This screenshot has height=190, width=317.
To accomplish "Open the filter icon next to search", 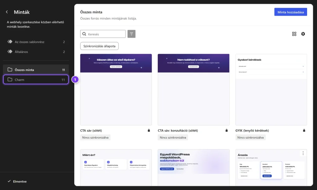I will [131, 34].
